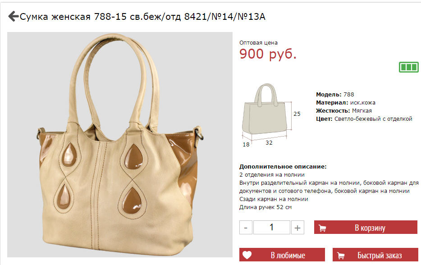
Task: Click the cart icon in В корзину button
Action: click(322, 228)
